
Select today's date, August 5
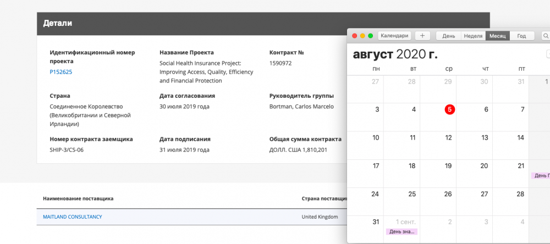click(x=449, y=109)
